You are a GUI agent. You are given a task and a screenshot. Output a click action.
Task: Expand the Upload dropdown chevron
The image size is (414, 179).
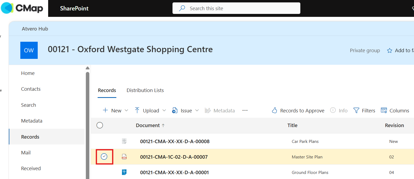pyautogui.click(x=164, y=111)
